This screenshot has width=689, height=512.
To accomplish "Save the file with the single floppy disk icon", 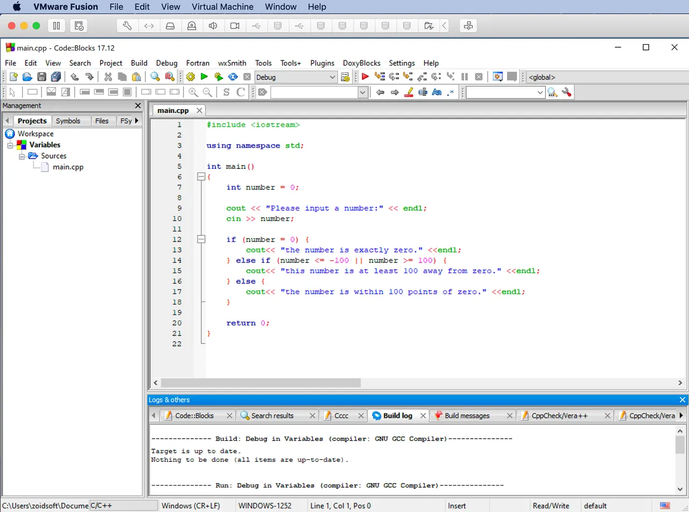I will [x=41, y=77].
